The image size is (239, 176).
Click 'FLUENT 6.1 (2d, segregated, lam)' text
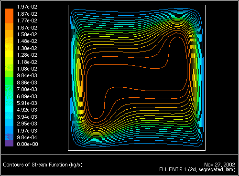tap(197, 170)
